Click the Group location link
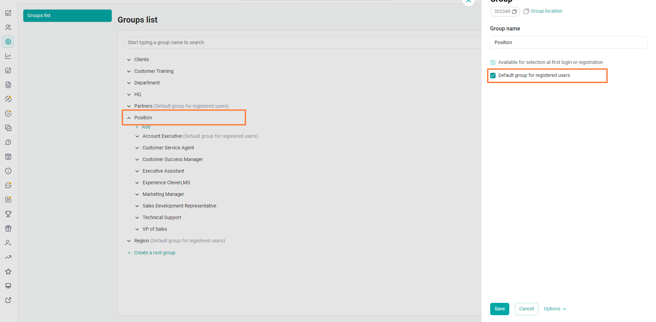This screenshot has height=322, width=656. point(546,11)
